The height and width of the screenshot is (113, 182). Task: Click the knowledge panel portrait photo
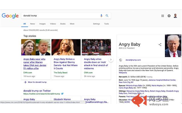(x=173, y=46)
